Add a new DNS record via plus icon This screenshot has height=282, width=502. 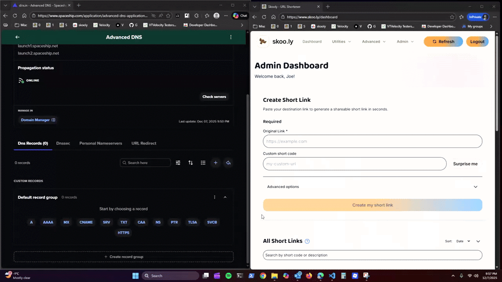(x=215, y=163)
